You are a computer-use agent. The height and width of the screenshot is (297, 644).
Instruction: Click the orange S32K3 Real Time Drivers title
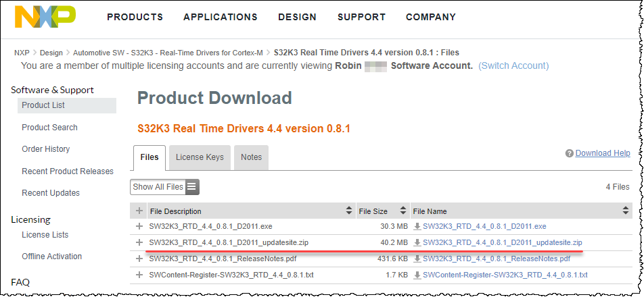244,129
